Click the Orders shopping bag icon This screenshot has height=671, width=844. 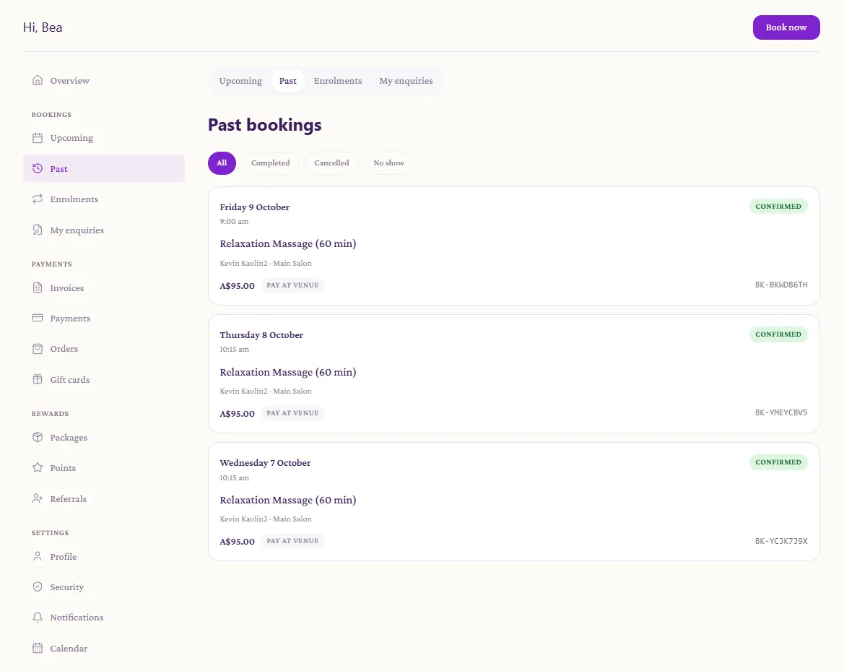pyautogui.click(x=37, y=348)
